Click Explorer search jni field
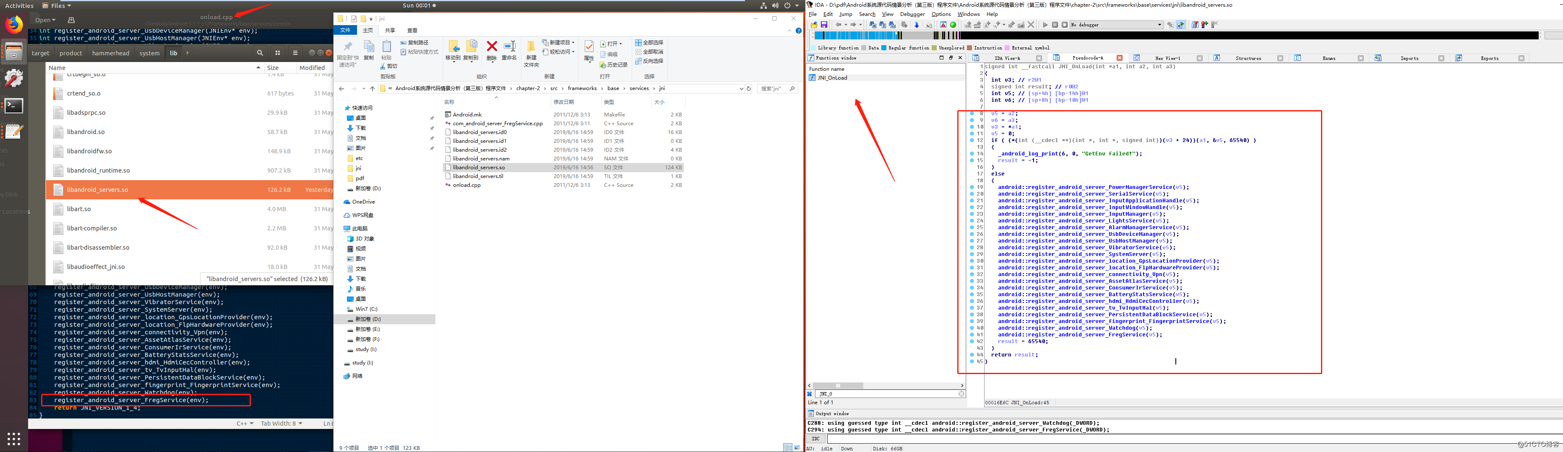Screen dimensions: 1563x452 coord(778,88)
